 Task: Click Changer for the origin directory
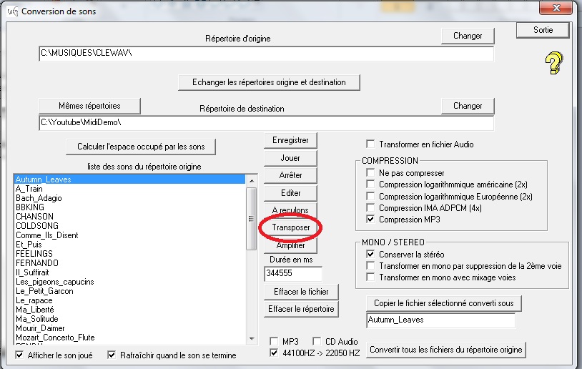468,36
